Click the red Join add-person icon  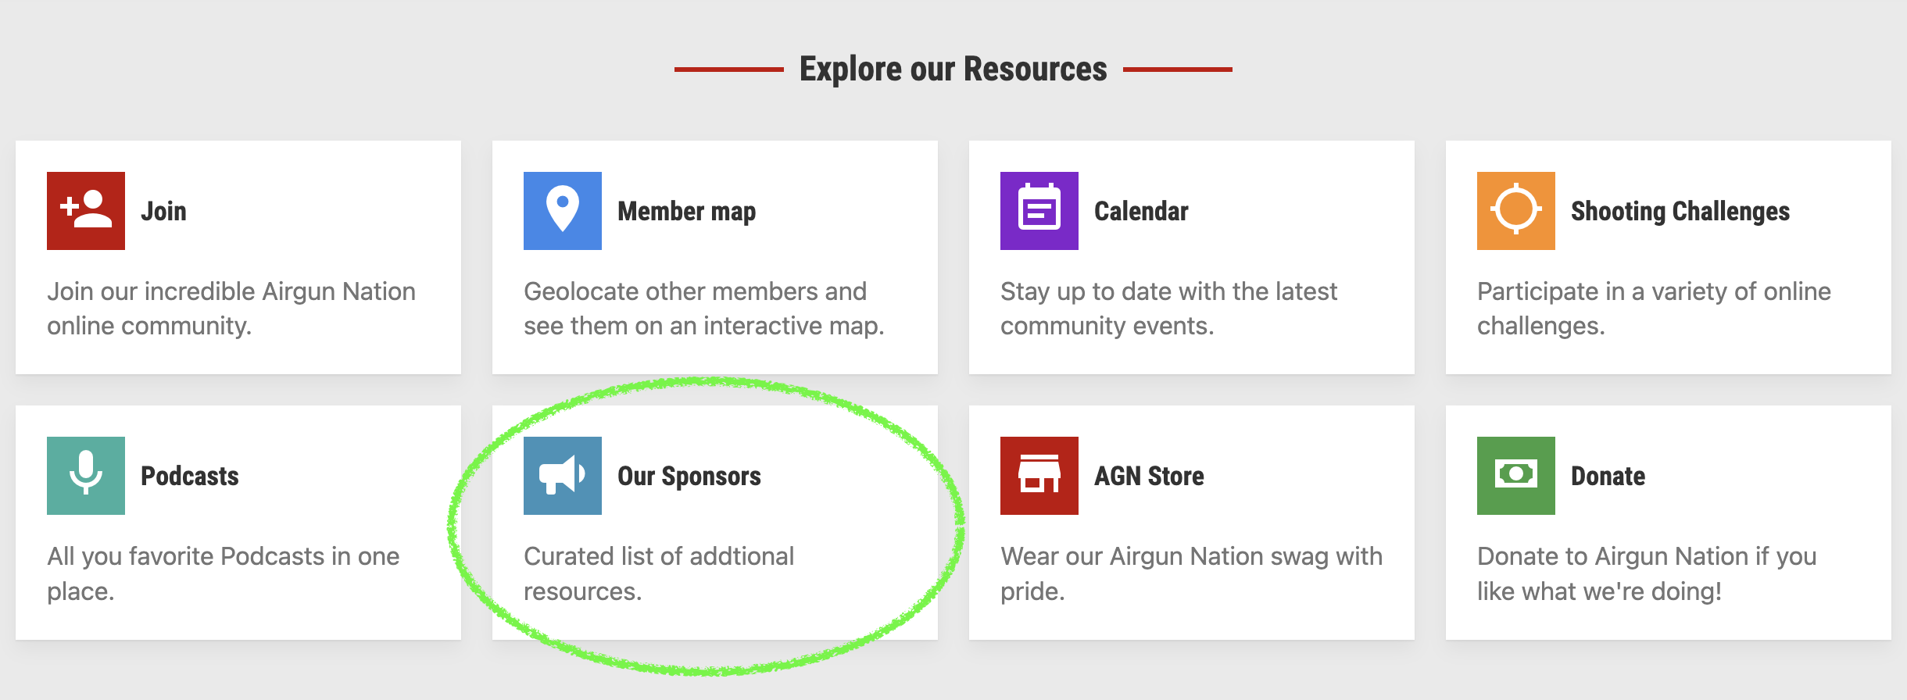point(86,211)
